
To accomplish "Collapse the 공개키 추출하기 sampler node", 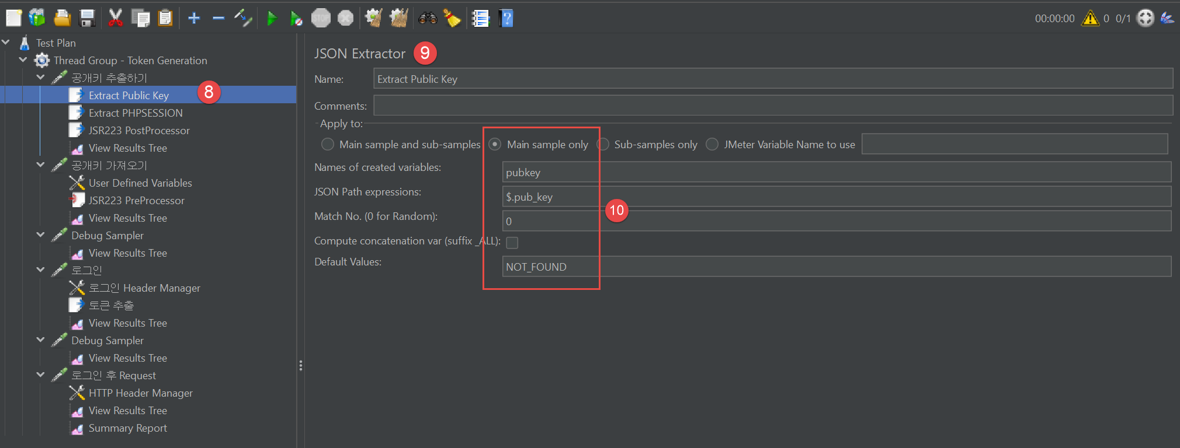I will [x=40, y=77].
